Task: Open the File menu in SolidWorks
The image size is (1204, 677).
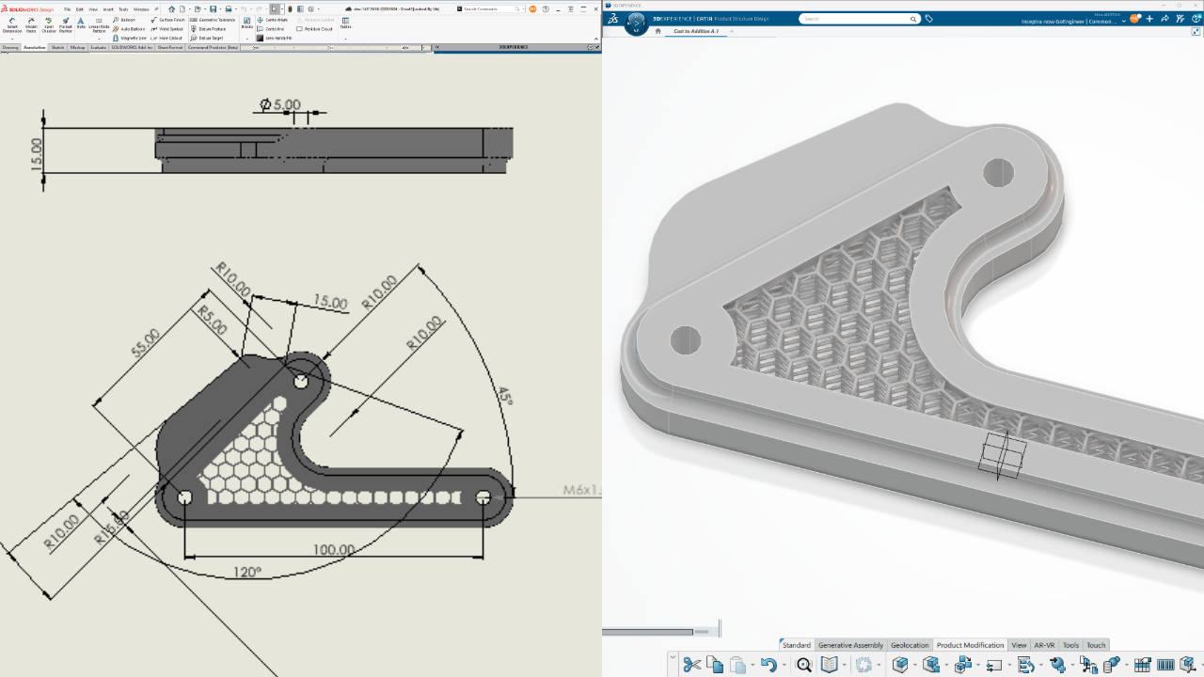Action: pyautogui.click(x=67, y=9)
